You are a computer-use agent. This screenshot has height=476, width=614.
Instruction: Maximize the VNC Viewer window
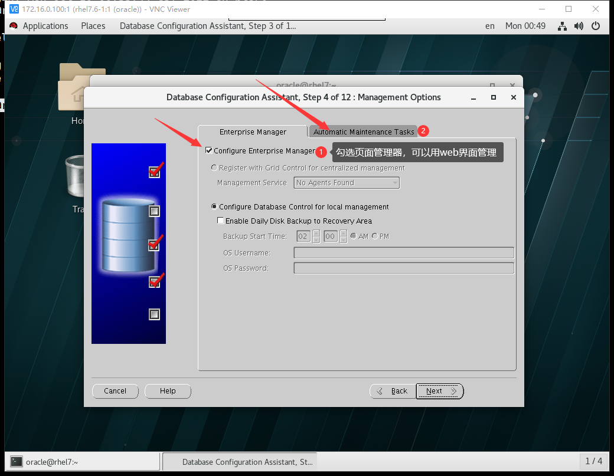[569, 9]
